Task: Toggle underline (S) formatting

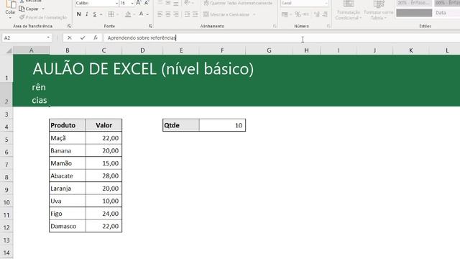Action: pos(94,14)
